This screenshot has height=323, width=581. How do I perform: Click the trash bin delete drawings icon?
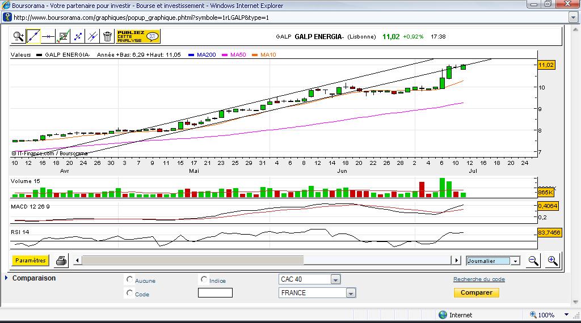click(x=107, y=36)
